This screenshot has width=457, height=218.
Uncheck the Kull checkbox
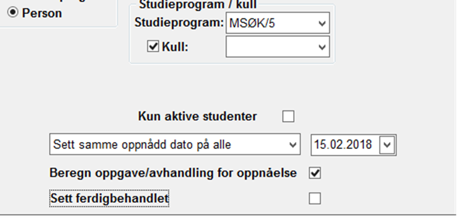[153, 46]
